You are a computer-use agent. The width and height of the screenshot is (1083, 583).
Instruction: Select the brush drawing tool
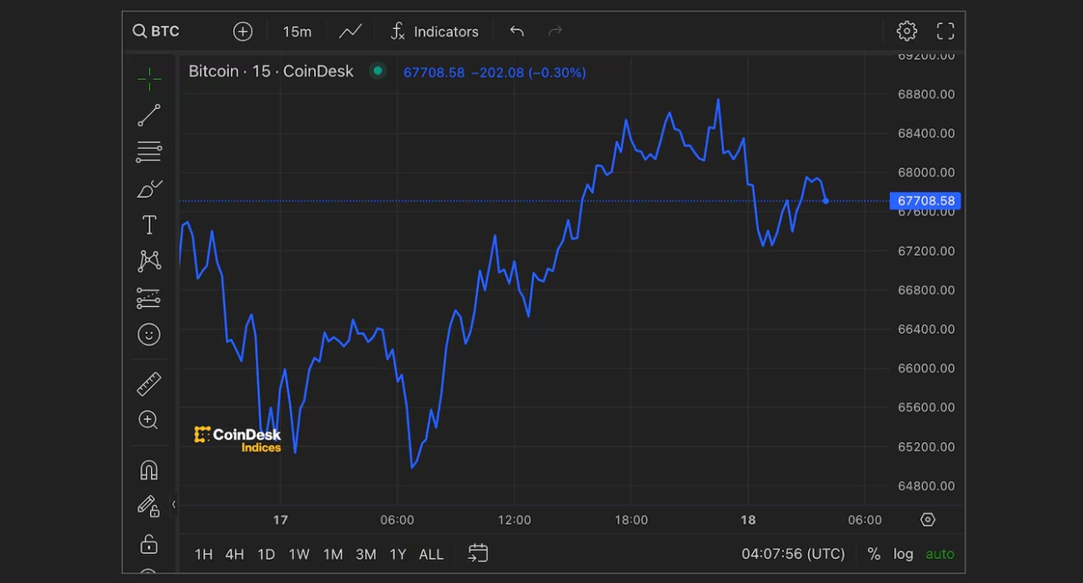click(x=149, y=189)
